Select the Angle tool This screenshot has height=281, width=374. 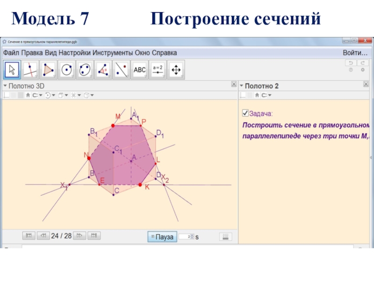point(103,70)
